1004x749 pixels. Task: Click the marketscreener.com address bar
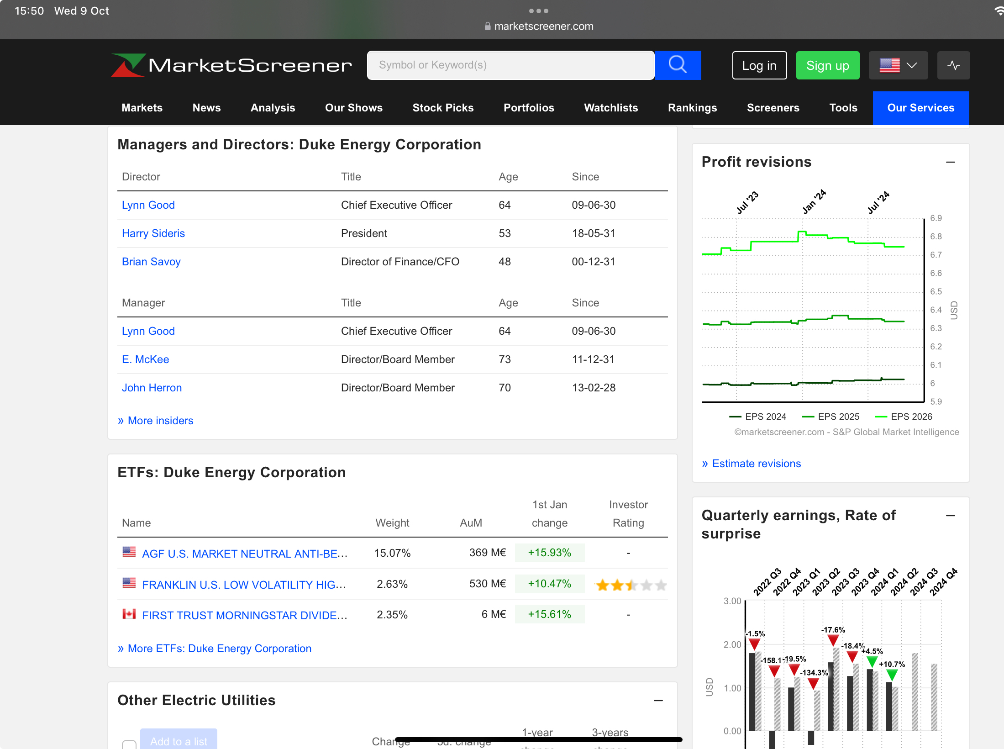click(539, 26)
